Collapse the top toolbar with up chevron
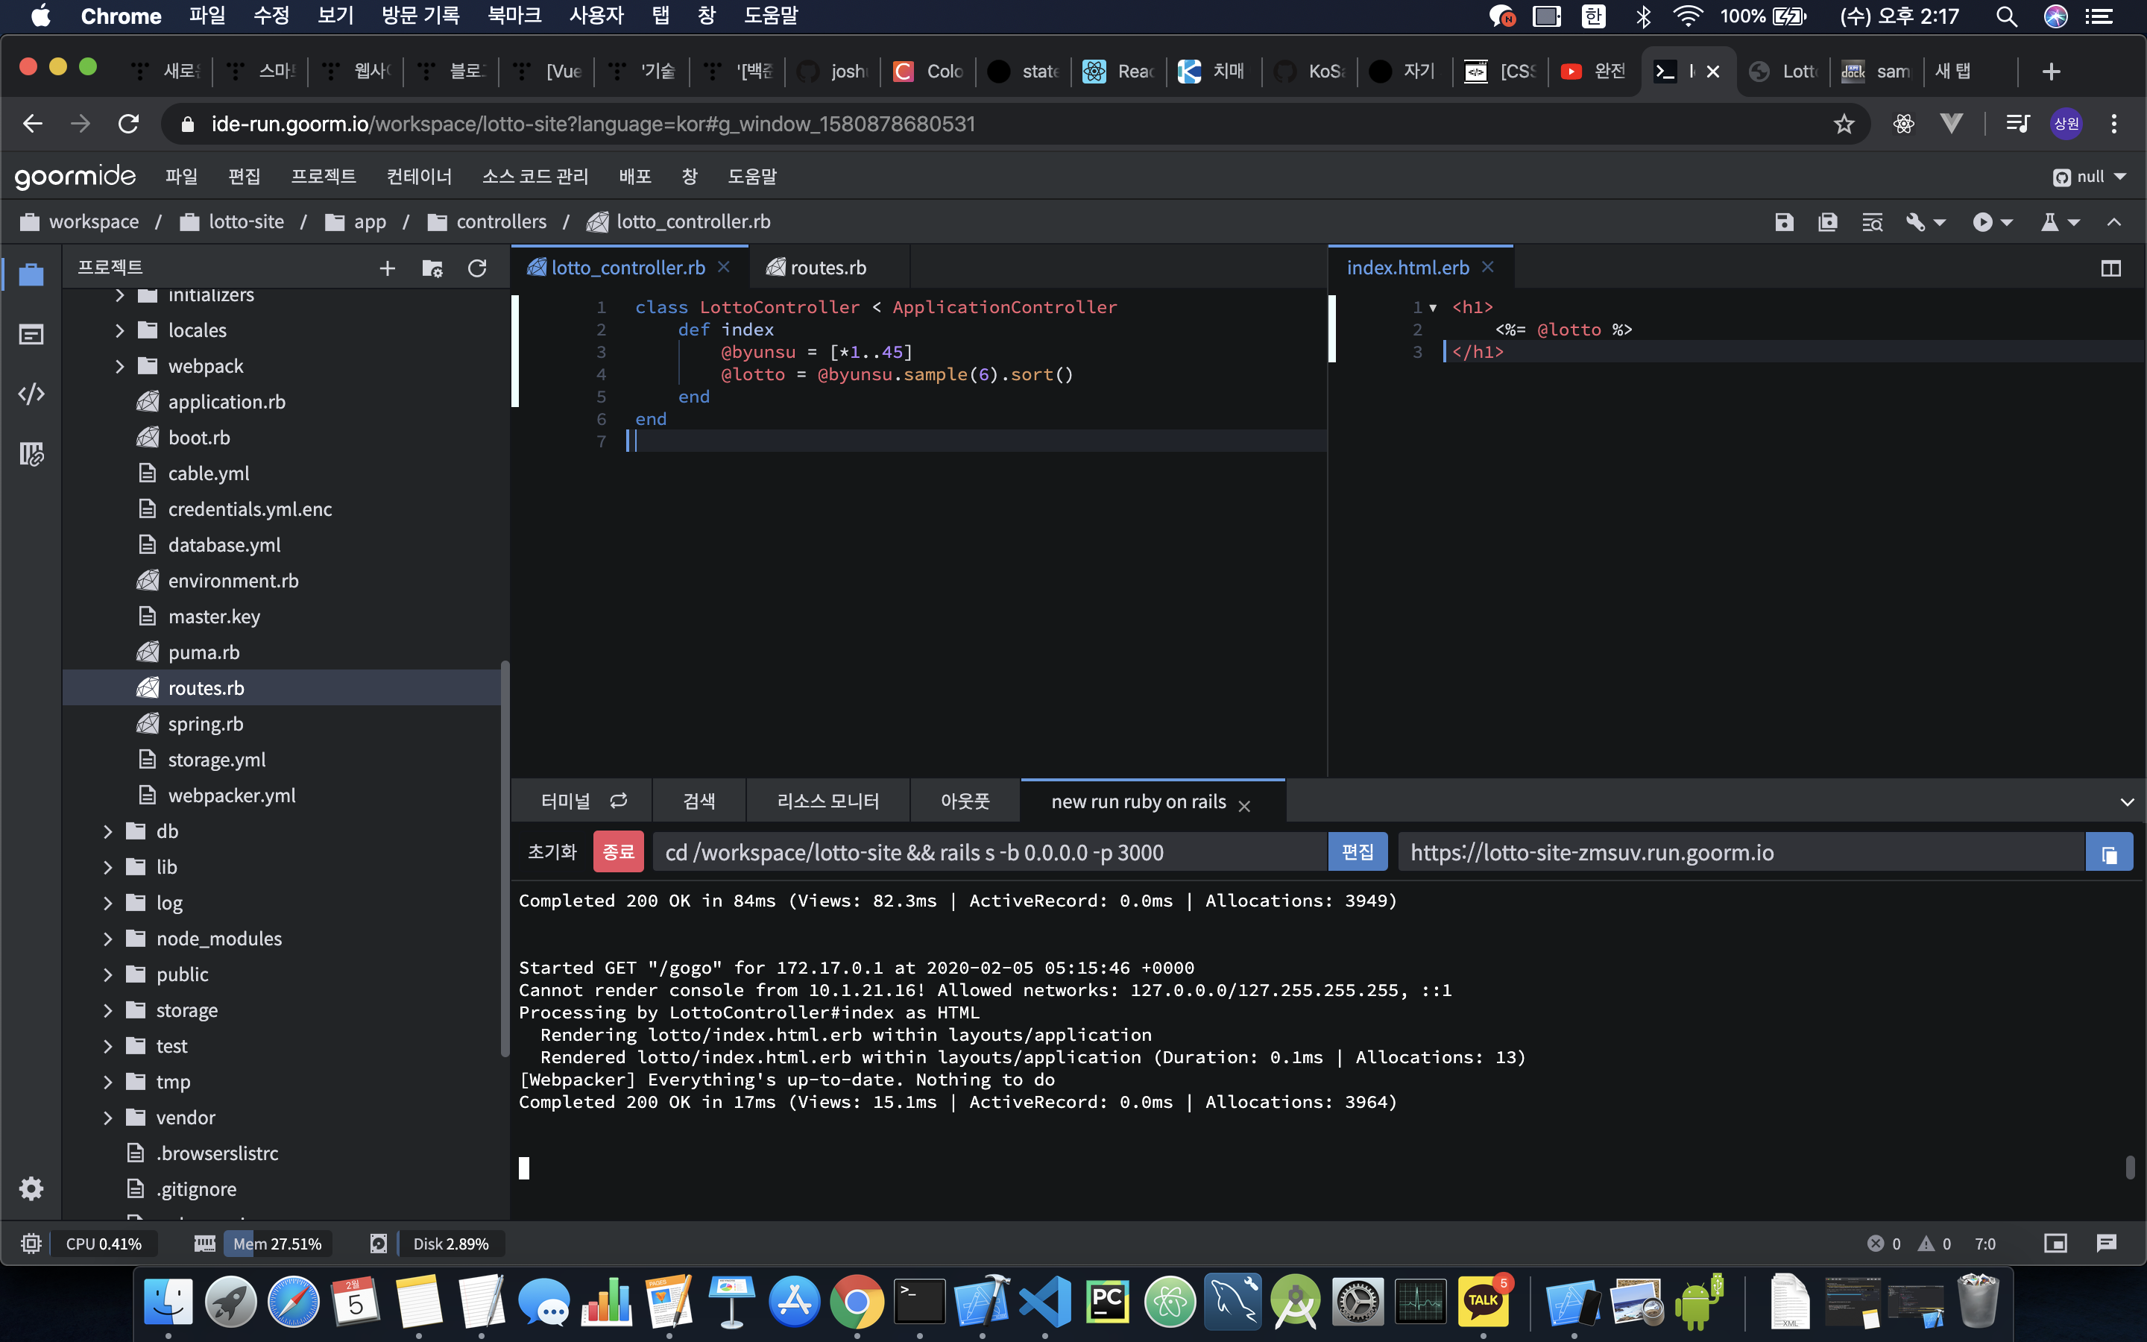The image size is (2147, 1342). pos(2114,222)
